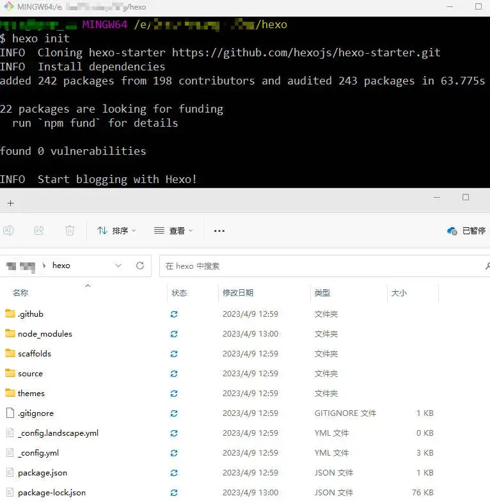Screen dimensions: 490x503
Task: Open the 查看 view dropdown
Action: click(x=173, y=230)
